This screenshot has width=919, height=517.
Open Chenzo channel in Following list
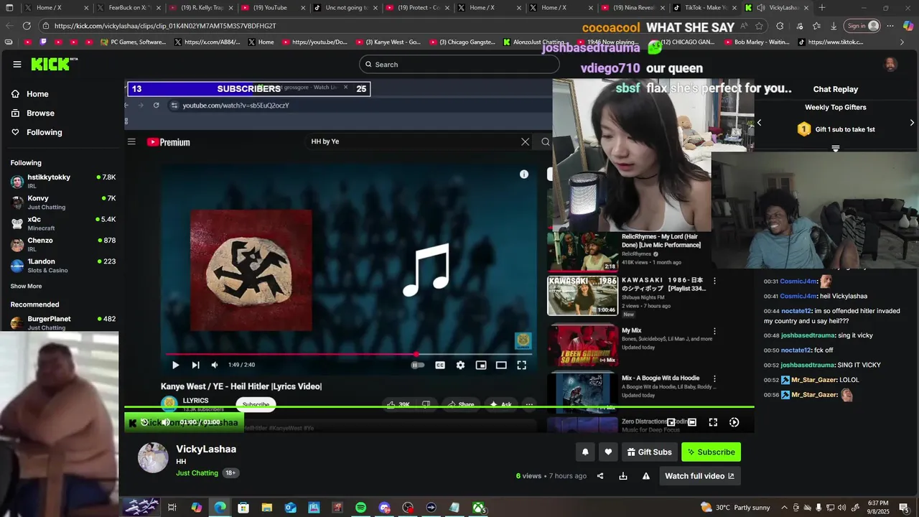62,244
